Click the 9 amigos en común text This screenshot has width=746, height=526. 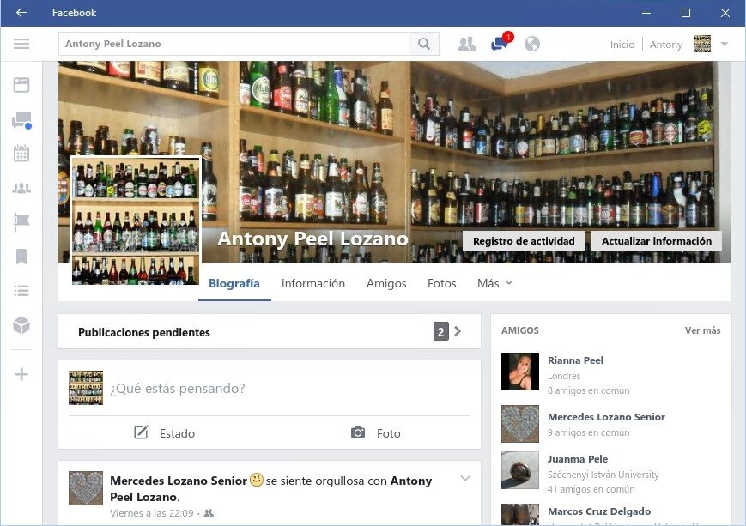click(589, 432)
